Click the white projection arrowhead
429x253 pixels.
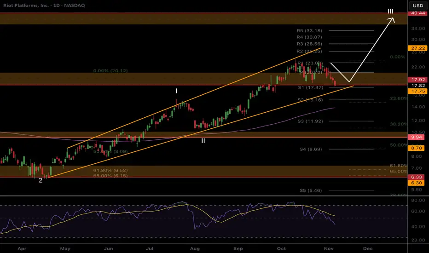(392, 19)
